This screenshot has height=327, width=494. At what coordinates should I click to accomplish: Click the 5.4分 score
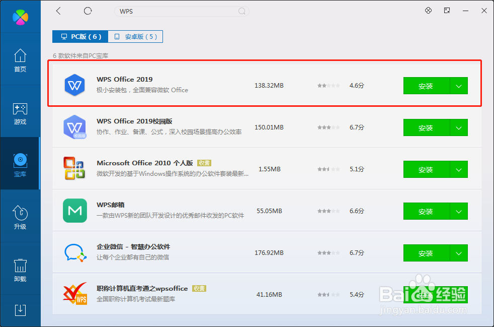pyautogui.click(x=357, y=294)
